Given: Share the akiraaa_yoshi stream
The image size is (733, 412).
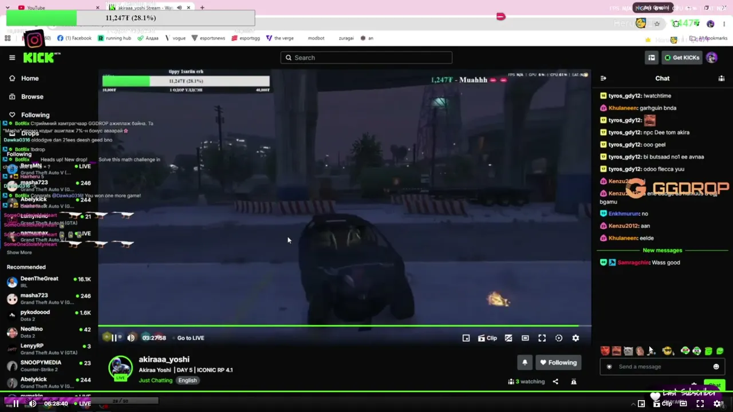Looking at the screenshot, I should click(555, 382).
